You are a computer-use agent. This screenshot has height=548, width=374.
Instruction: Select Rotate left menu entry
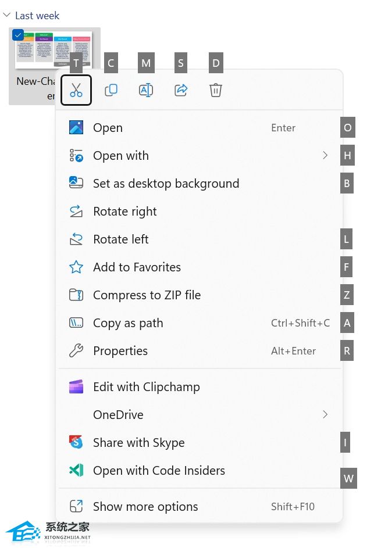[x=121, y=239]
